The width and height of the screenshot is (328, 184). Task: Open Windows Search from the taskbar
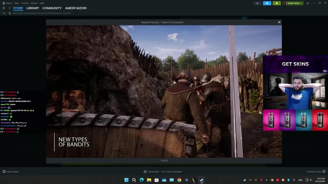click(134, 180)
